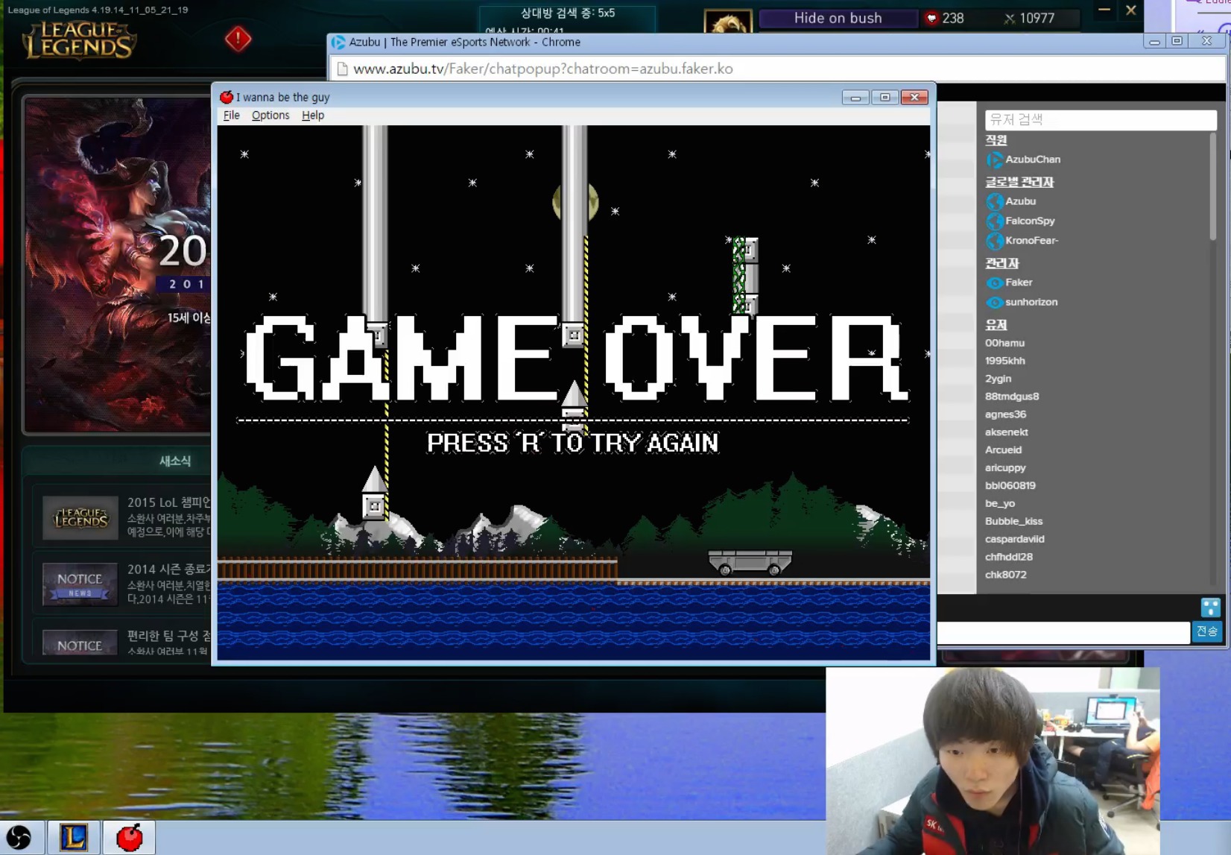Image resolution: width=1231 pixels, height=855 pixels.
Task: Click the NOTICE NEWS thumbnail for the 2014 season item
Action: 80,584
